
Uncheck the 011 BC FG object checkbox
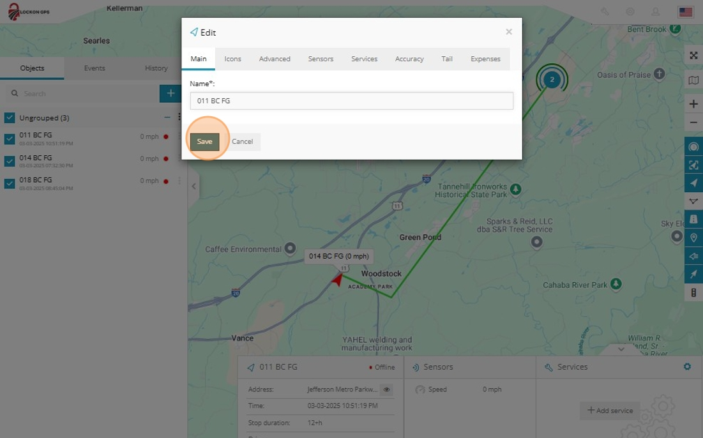[10, 139]
